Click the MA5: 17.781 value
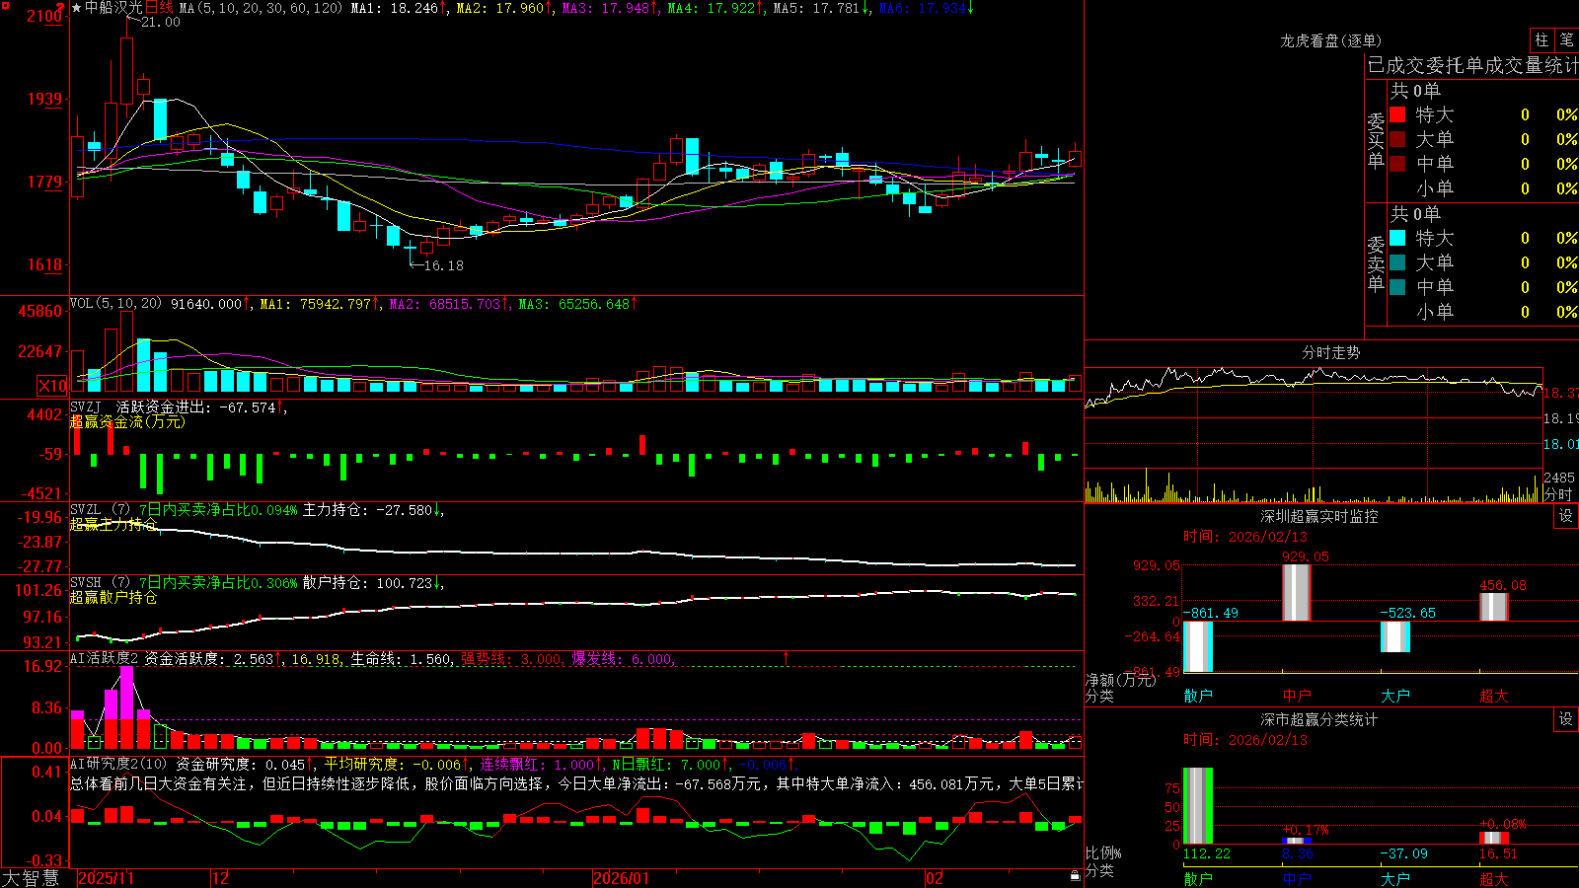Screen dimensions: 1579x888 coord(815,8)
